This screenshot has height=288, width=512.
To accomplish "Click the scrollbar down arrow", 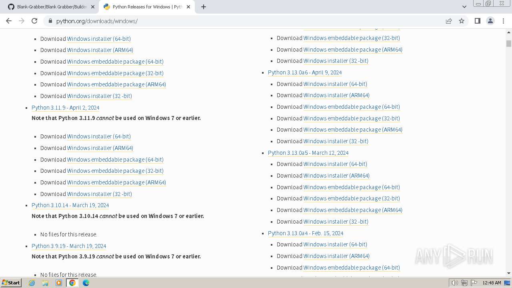I will 508,273.
